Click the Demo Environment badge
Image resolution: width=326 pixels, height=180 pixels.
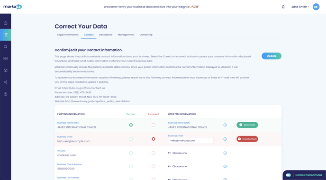304,175
